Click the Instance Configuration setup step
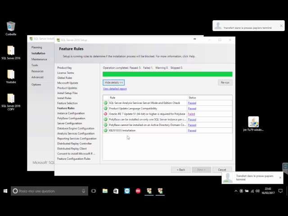 click(71, 113)
